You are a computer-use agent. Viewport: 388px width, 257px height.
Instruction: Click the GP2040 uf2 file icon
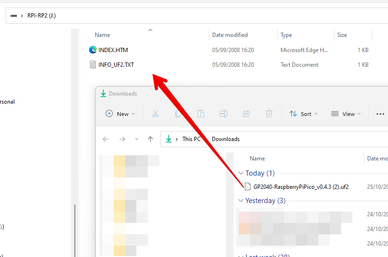(x=247, y=186)
